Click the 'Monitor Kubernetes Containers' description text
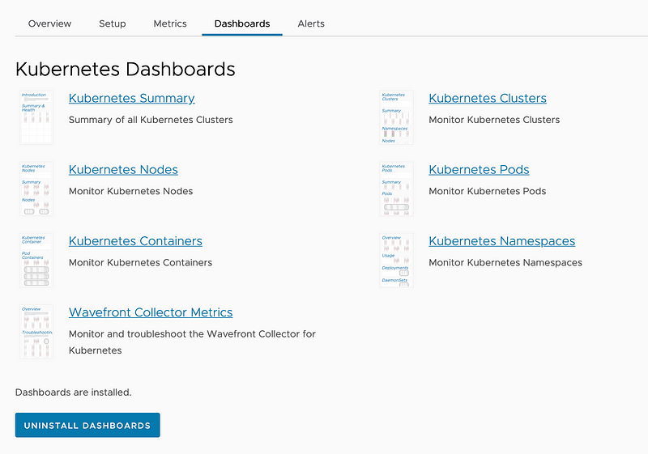This screenshot has width=648, height=454. click(140, 262)
